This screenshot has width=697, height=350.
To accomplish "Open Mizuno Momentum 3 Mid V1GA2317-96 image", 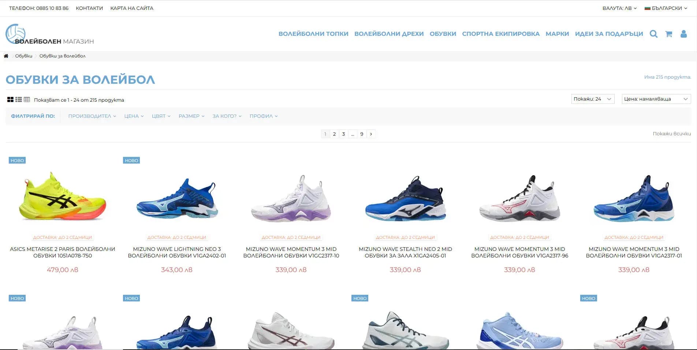I will click(519, 198).
